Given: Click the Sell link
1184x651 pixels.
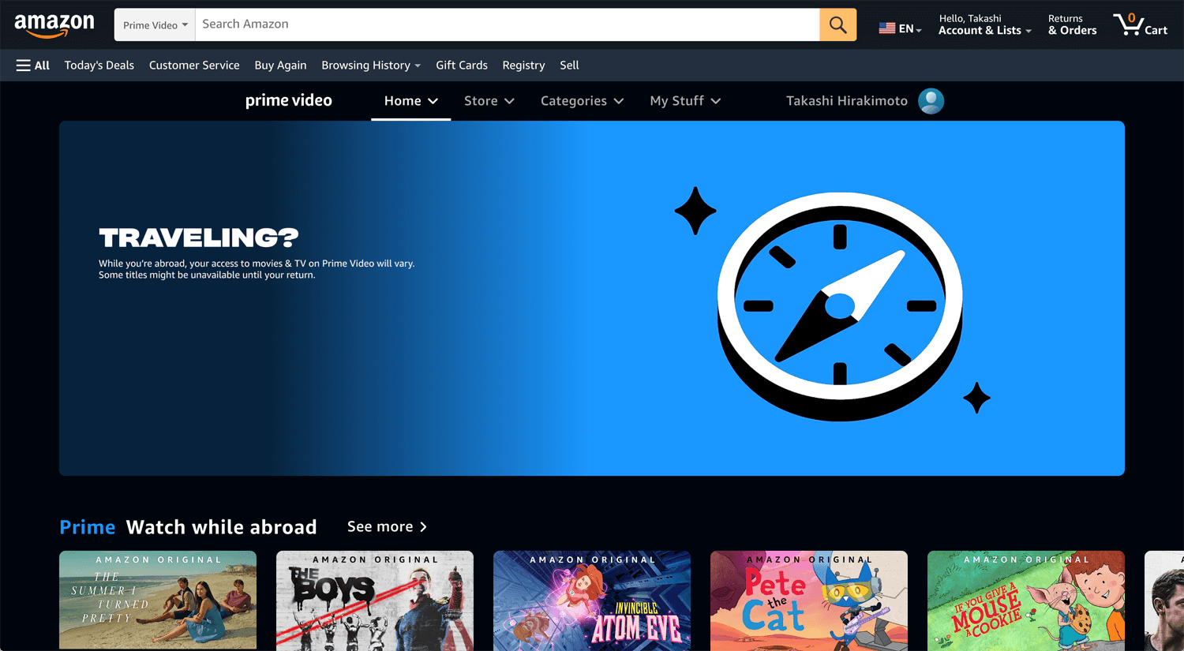Looking at the screenshot, I should [569, 65].
